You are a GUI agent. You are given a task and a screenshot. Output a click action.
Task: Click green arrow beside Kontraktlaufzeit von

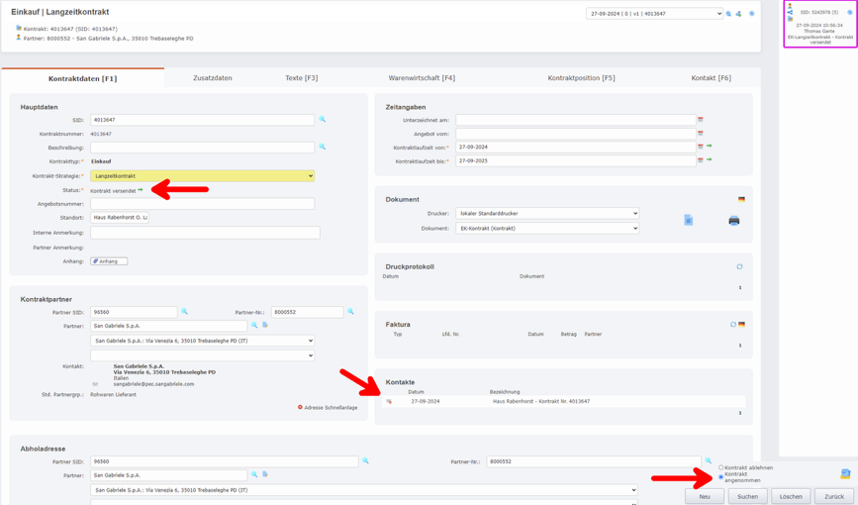click(710, 147)
